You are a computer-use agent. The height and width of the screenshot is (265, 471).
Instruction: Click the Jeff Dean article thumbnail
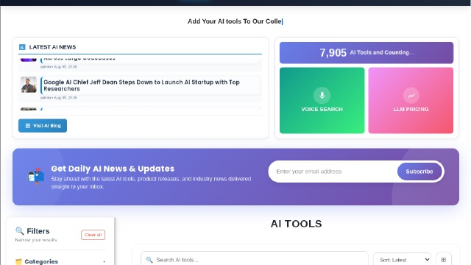tap(29, 85)
